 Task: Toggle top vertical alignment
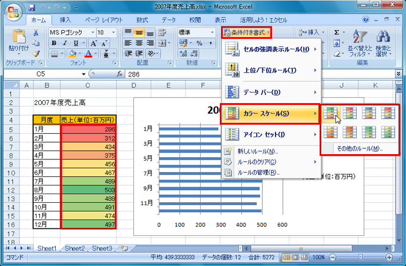click(x=128, y=32)
